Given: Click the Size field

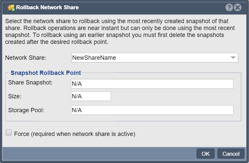Looking at the screenshot, I should click(91, 96).
